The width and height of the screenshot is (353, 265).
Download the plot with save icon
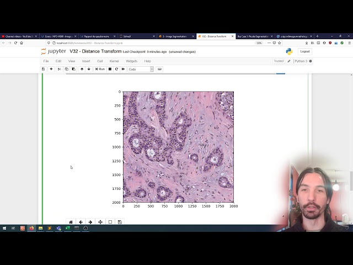coord(120,222)
